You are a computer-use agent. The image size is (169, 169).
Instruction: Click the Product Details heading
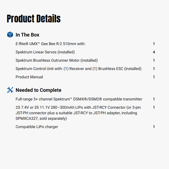click(34, 19)
